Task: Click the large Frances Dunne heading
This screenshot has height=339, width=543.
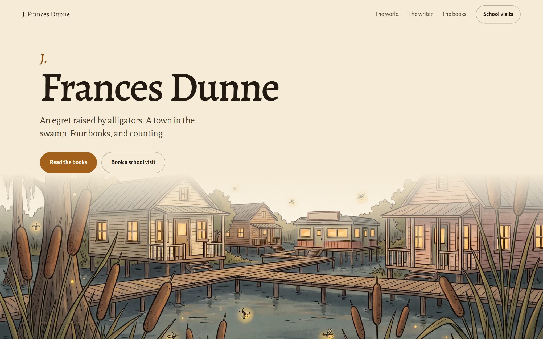Action: tap(160, 87)
